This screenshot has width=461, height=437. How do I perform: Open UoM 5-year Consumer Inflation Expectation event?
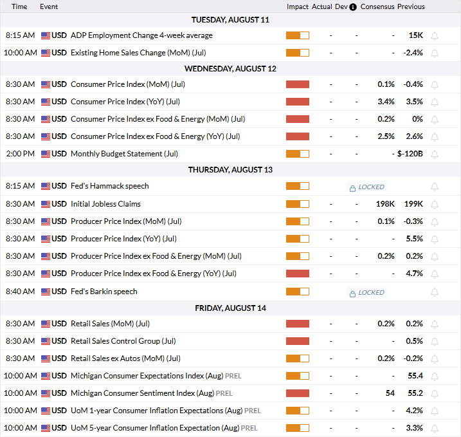[x=155, y=428]
